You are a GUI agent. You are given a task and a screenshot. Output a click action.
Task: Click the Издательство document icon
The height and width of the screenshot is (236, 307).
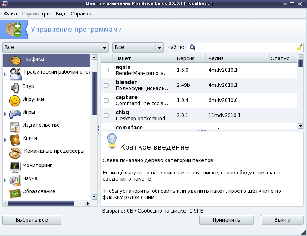point(15,127)
